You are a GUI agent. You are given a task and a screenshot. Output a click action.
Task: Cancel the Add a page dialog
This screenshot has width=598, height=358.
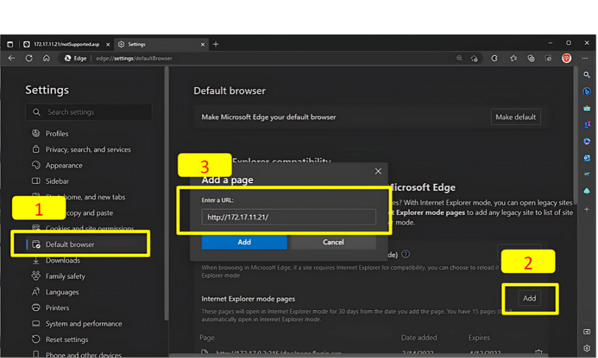[333, 242]
